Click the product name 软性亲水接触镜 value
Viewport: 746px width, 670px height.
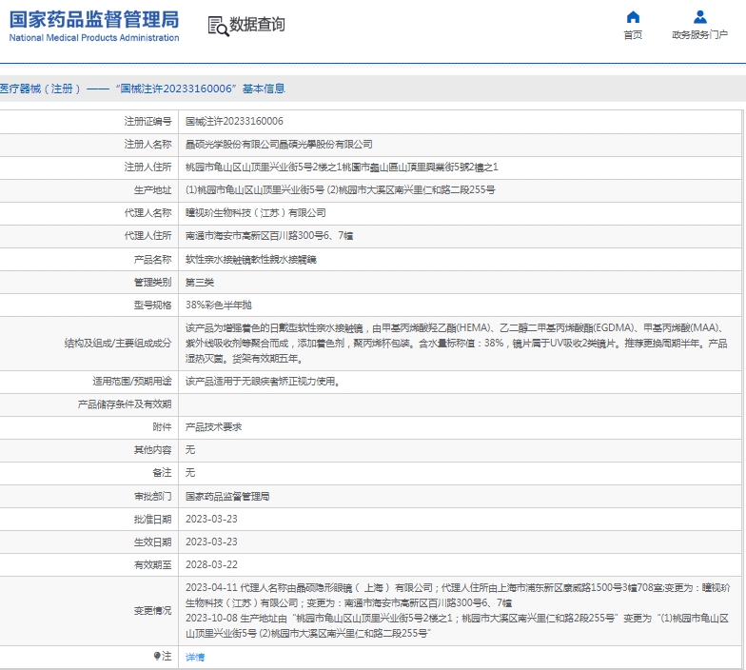[x=251, y=259]
